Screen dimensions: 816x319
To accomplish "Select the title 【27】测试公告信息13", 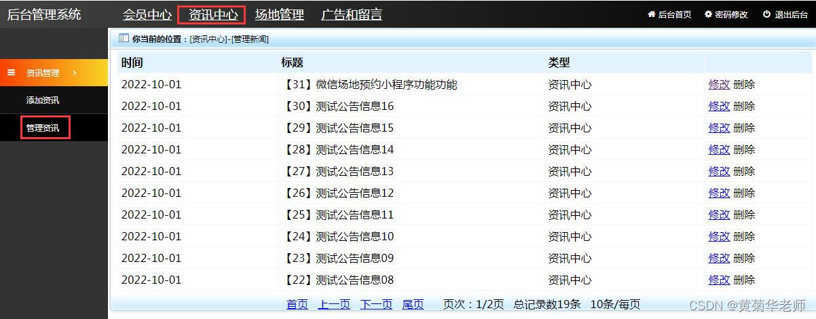I will tap(337, 171).
